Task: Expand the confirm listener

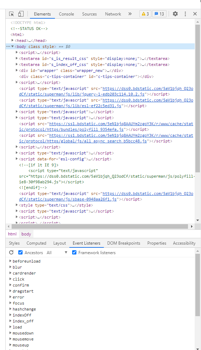Action: (10, 285)
